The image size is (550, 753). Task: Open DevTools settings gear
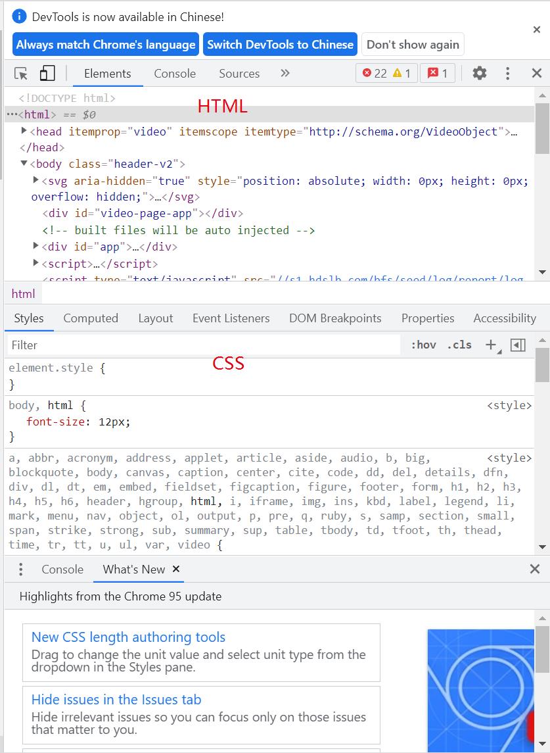480,73
